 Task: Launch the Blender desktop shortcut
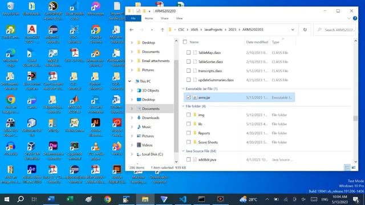click(x=96, y=58)
